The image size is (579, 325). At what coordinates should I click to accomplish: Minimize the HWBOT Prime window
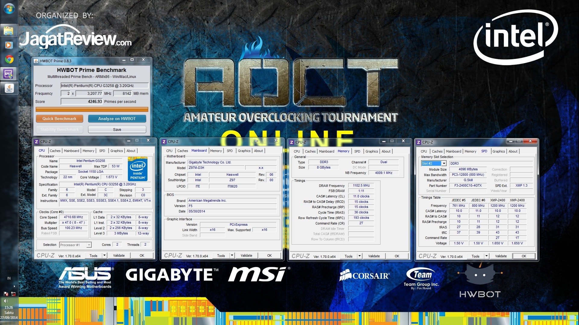124,60
